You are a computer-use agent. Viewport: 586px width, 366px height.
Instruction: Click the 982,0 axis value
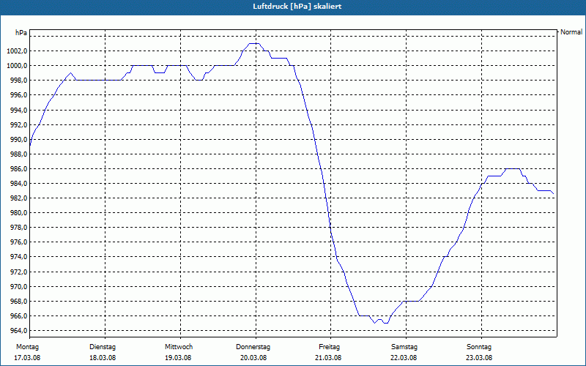coord(18,198)
